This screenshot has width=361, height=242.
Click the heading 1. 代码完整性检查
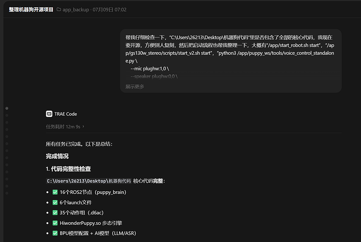pos(69,169)
